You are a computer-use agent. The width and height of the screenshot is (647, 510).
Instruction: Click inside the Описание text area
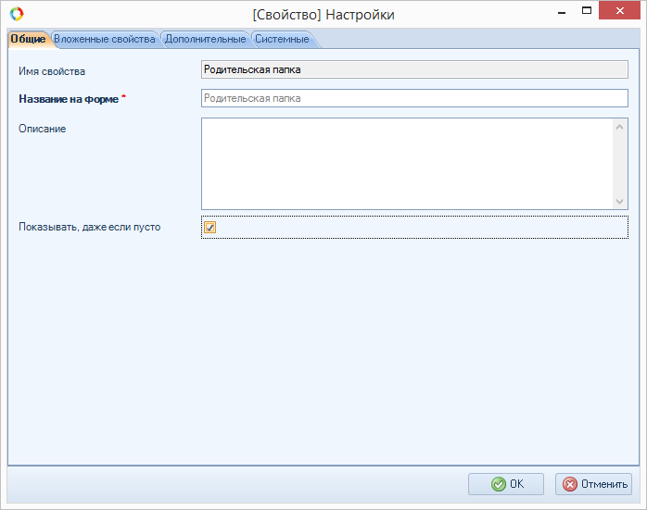click(406, 163)
